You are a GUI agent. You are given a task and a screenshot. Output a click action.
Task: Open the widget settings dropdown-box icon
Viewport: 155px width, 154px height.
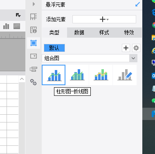34,56
